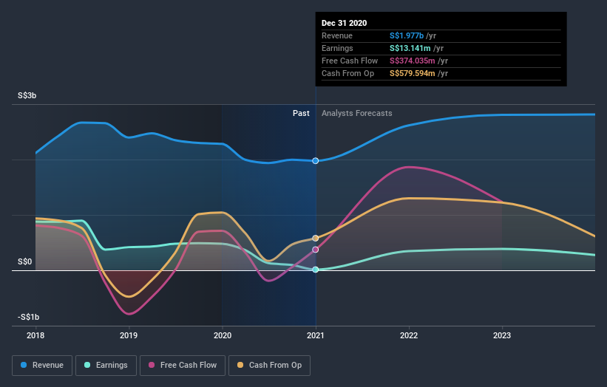
Task: Click the teal dot in Earnings legend
Action: tap(87, 365)
